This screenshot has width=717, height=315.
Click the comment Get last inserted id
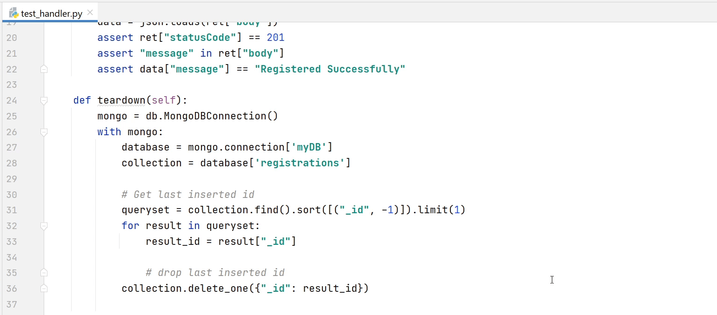[186, 194]
